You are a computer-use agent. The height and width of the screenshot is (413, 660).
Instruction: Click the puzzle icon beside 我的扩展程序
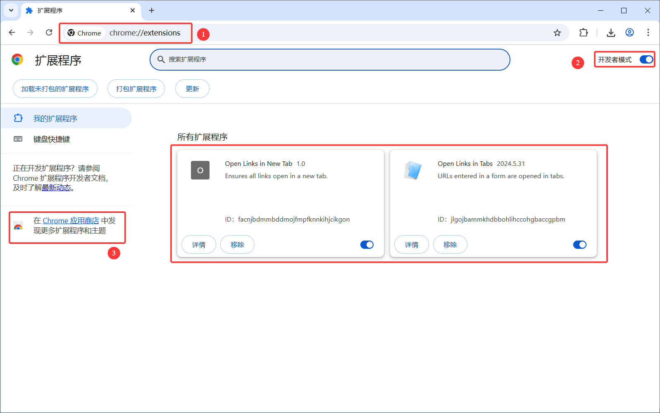(18, 118)
